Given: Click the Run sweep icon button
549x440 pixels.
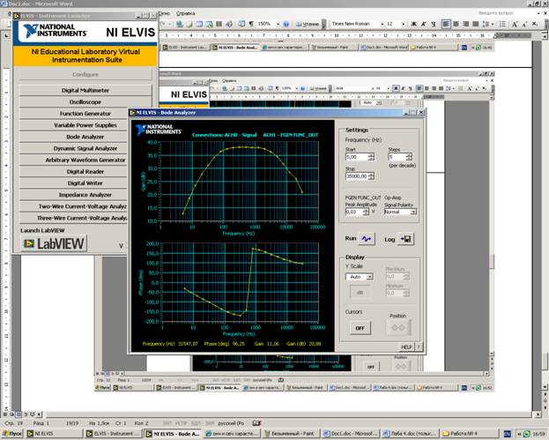Looking at the screenshot, I should coord(367,239).
